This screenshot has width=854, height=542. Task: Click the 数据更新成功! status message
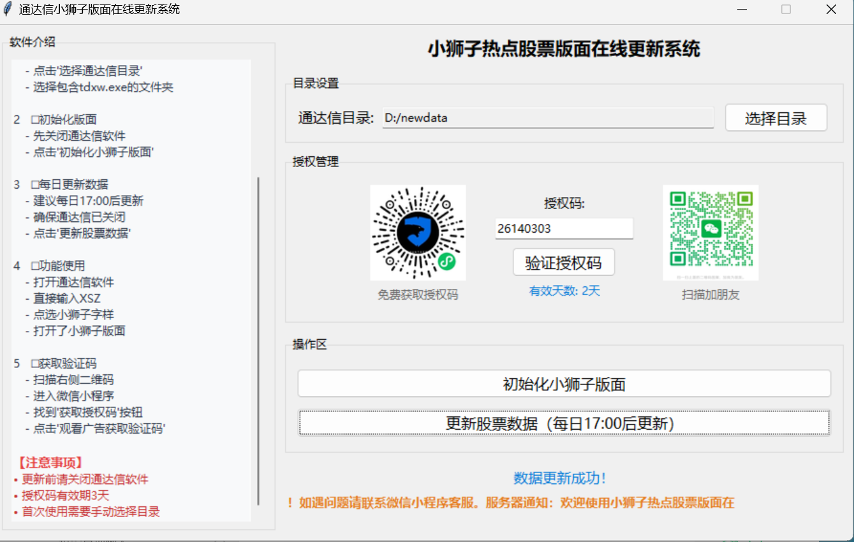[560, 478]
